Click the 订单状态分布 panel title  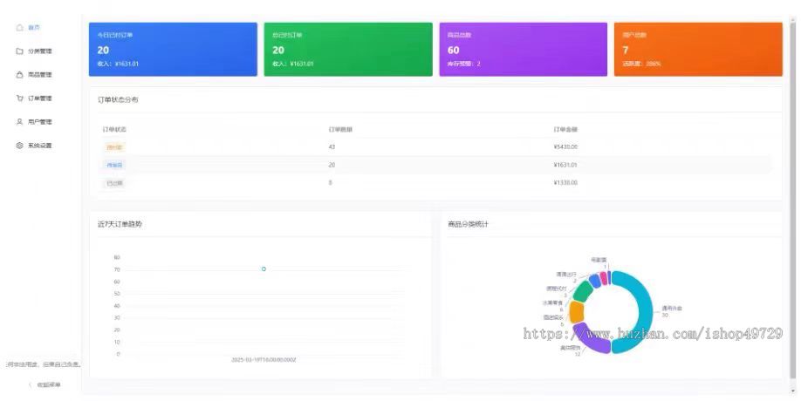pyautogui.click(x=118, y=100)
